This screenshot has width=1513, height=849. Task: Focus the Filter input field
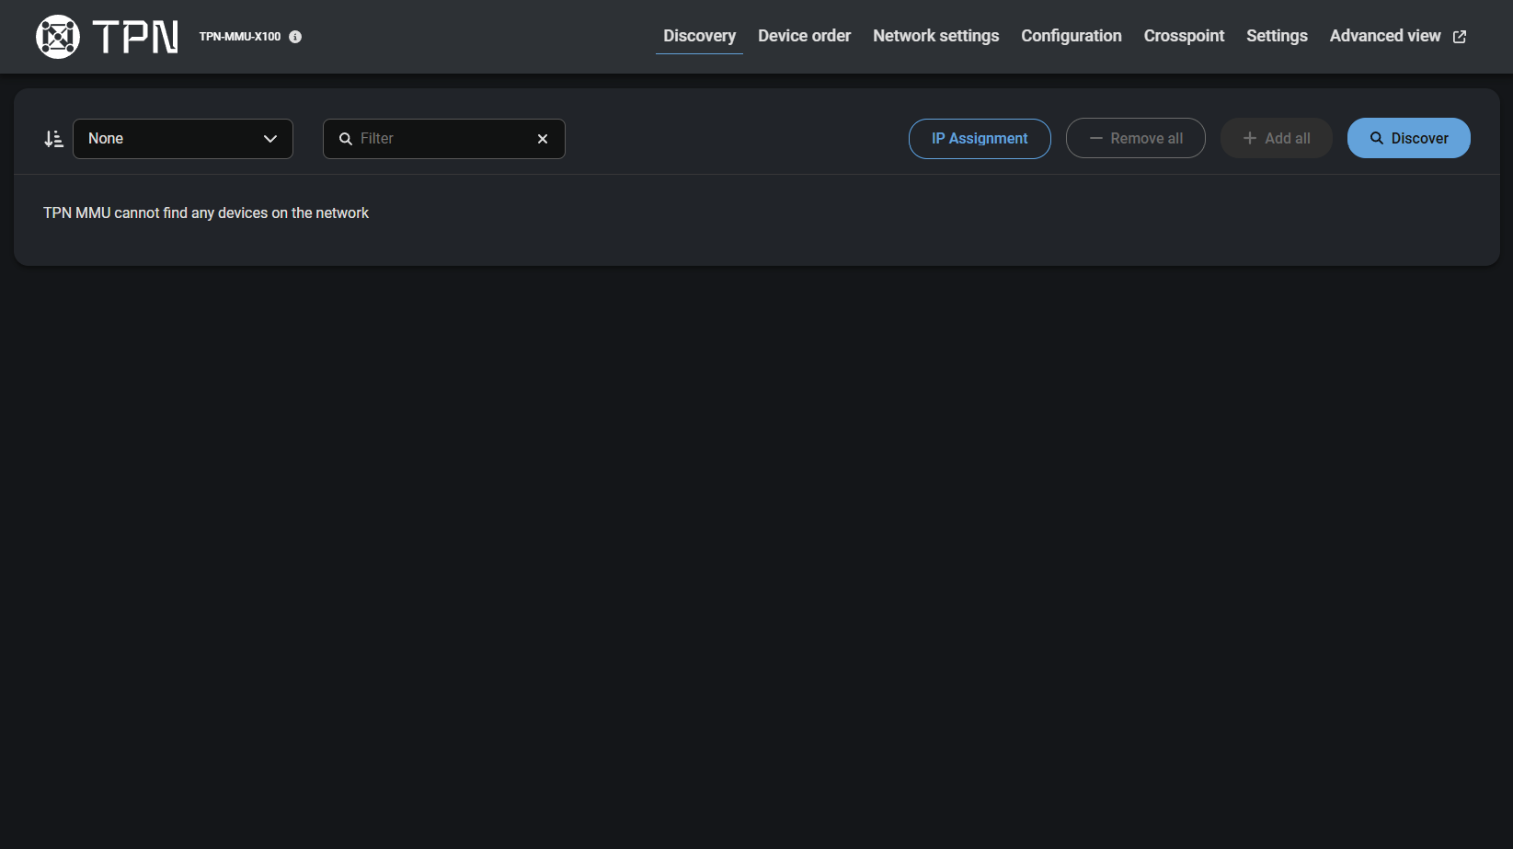coord(444,139)
